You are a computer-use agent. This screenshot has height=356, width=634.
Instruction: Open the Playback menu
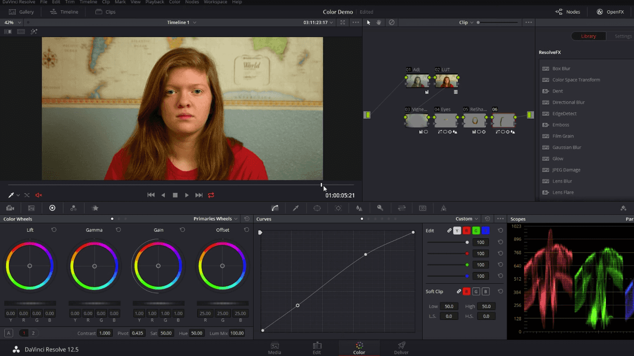155,2
